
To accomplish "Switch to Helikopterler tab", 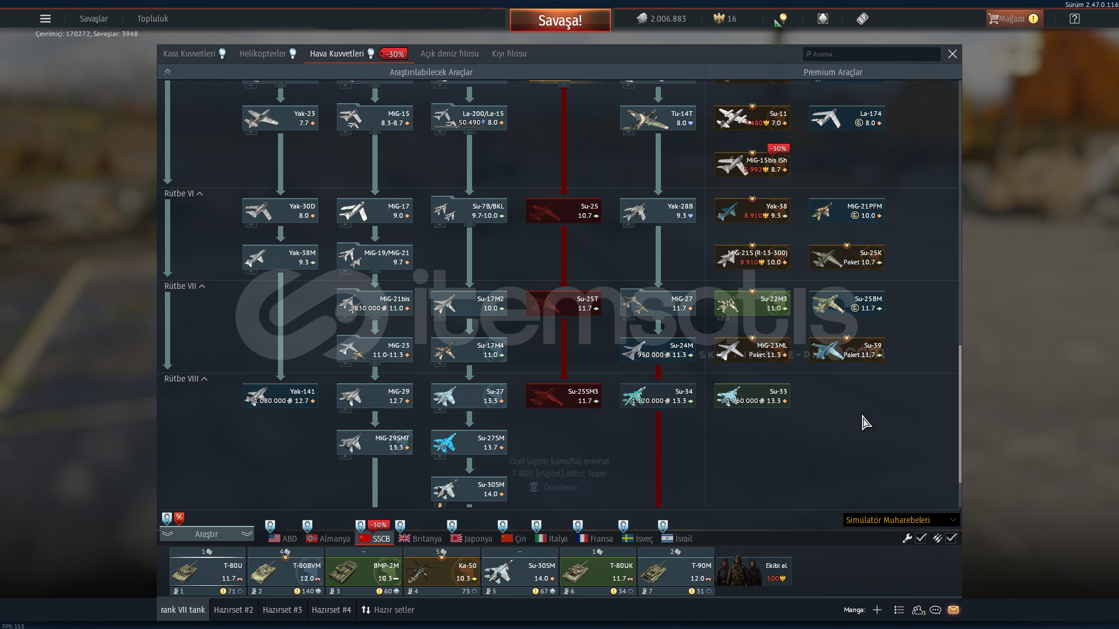I will 268,54.
